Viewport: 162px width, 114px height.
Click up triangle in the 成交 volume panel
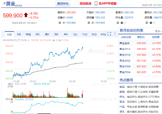tap(111, 84)
